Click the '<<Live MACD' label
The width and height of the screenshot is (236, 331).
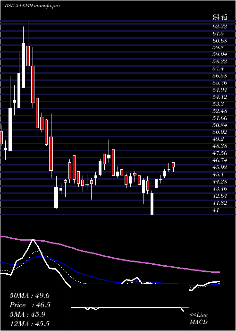(x=199, y=318)
